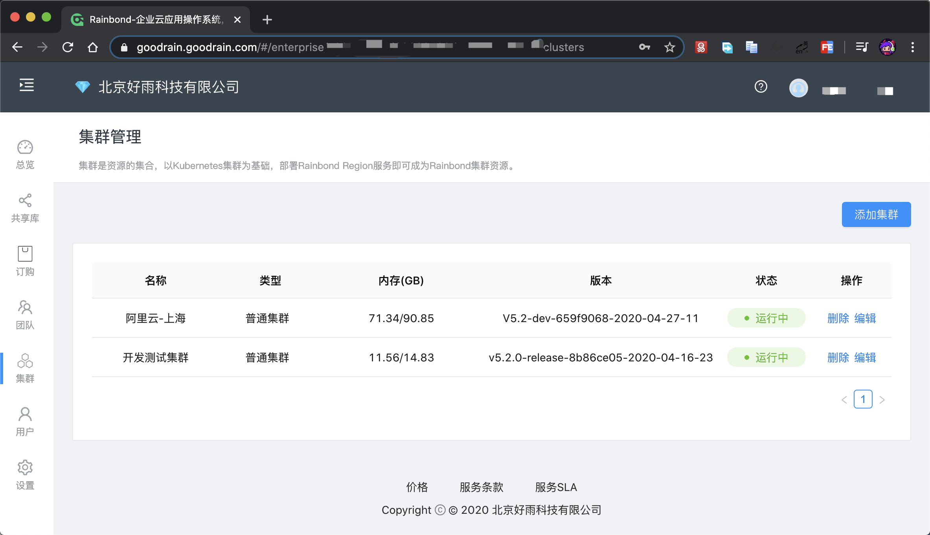Open the 服务SLA footer link
Viewport: 930px width, 535px height.
(x=556, y=487)
